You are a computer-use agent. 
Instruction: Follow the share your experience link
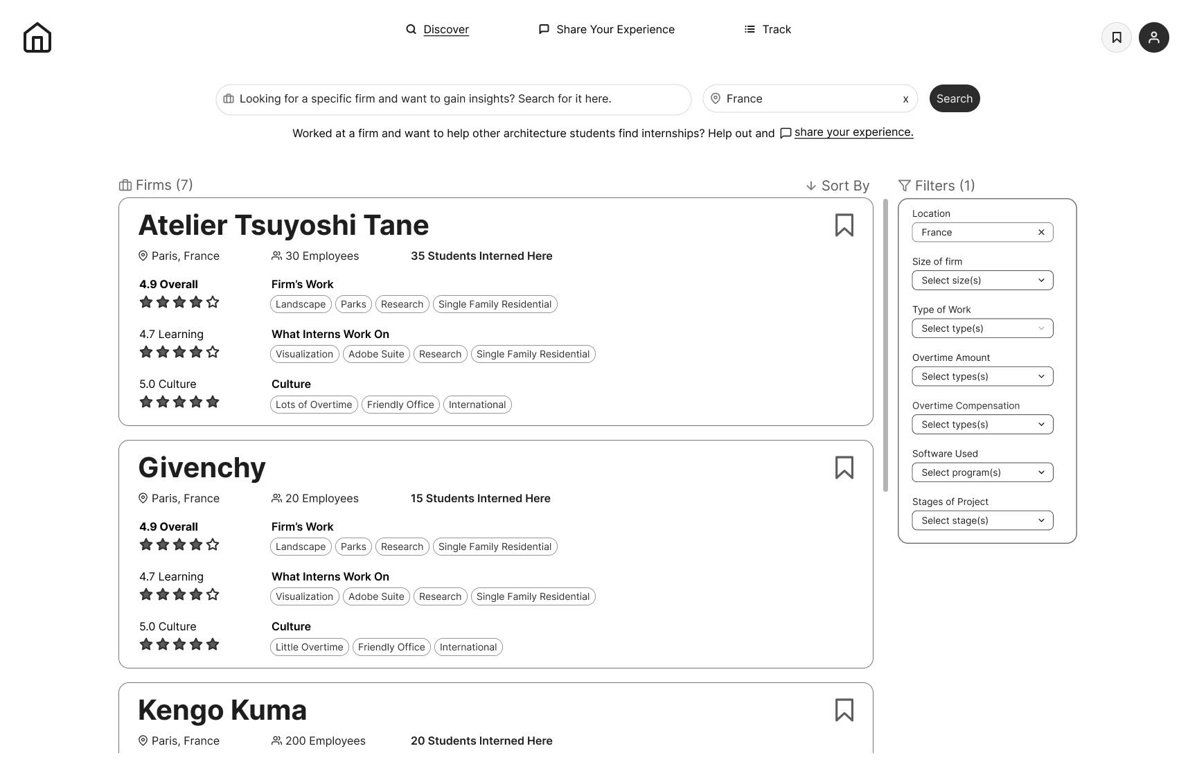click(853, 132)
